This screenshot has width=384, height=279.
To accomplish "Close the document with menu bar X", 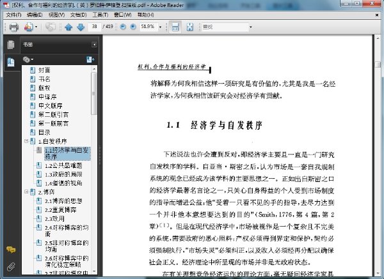I will 377,15.
